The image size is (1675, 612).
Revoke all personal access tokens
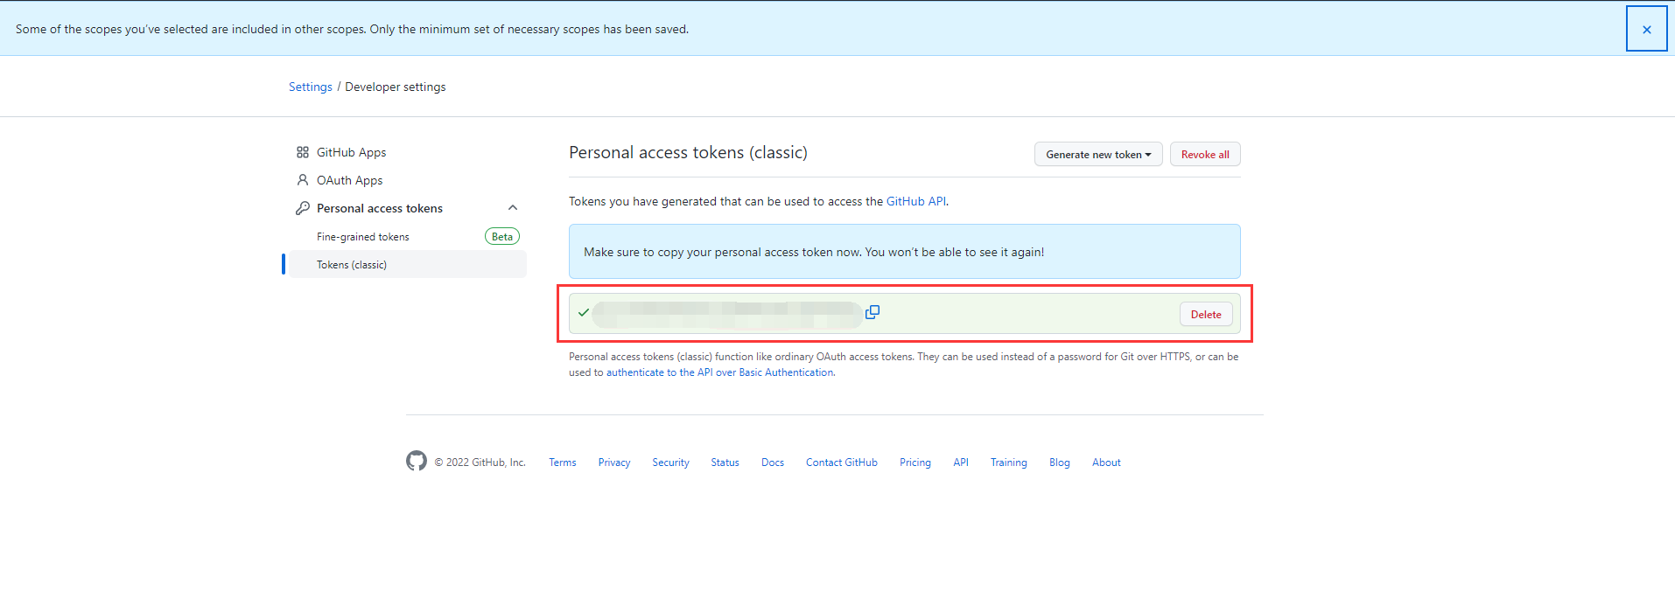(x=1205, y=154)
